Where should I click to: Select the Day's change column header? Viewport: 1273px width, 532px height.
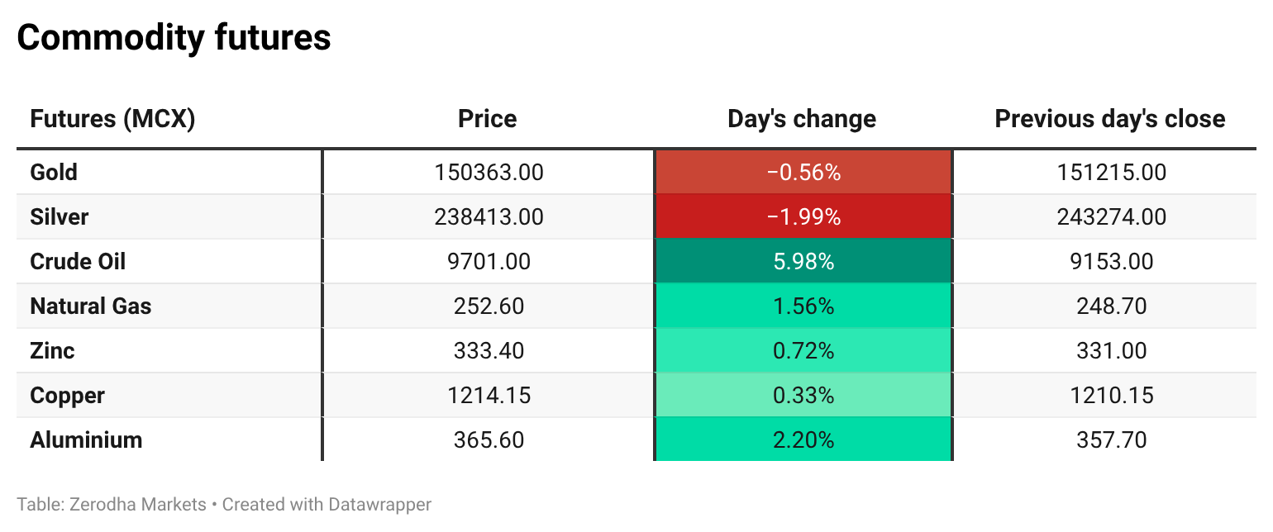[802, 119]
